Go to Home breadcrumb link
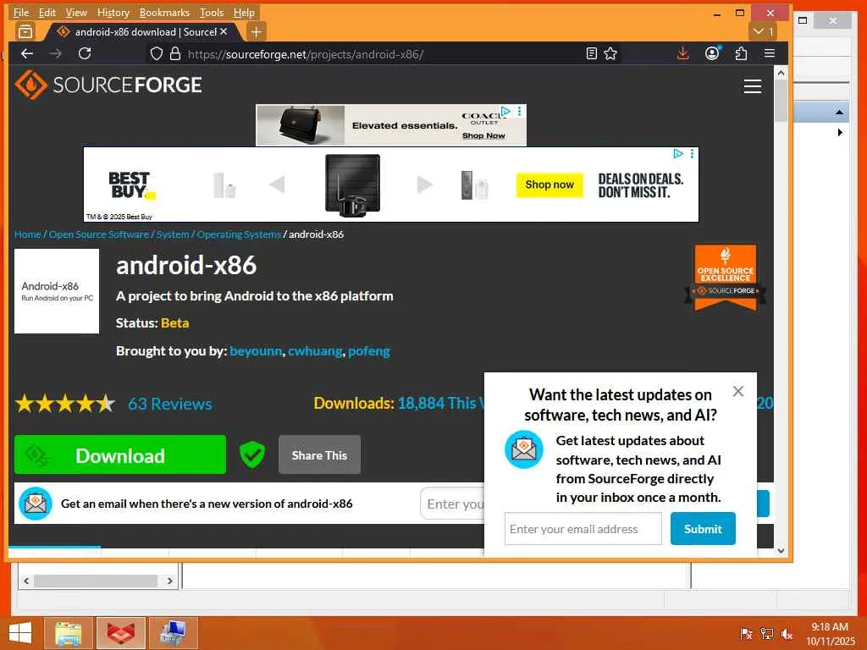Viewport: 867px width, 650px height. pyautogui.click(x=28, y=234)
